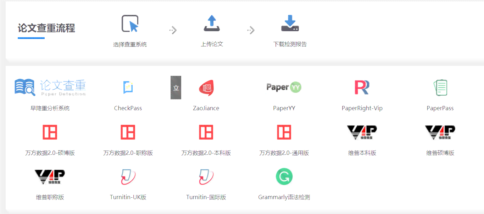
Task: Click the 论文查重流程 heading
Action: tap(46, 28)
